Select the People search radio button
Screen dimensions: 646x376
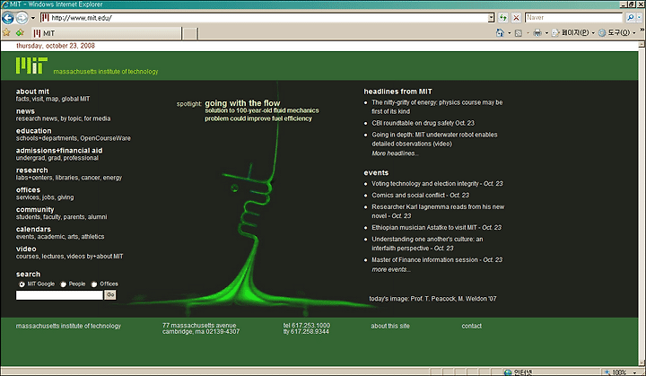[63, 284]
